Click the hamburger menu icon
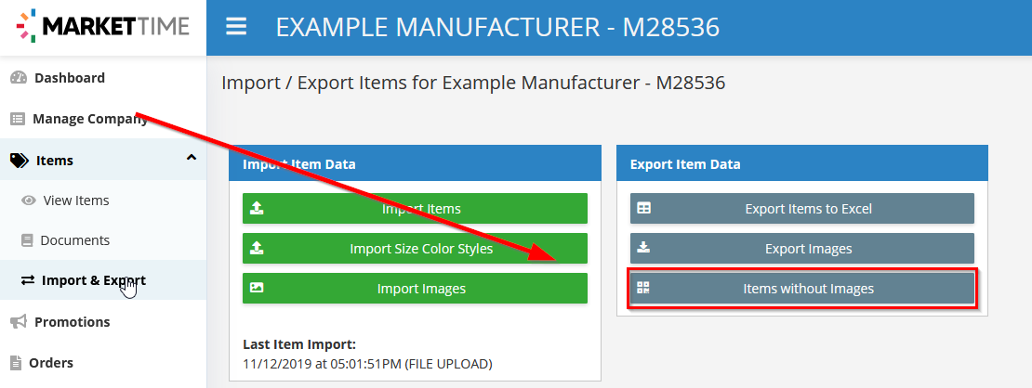This screenshot has height=388, width=1032. tap(236, 27)
